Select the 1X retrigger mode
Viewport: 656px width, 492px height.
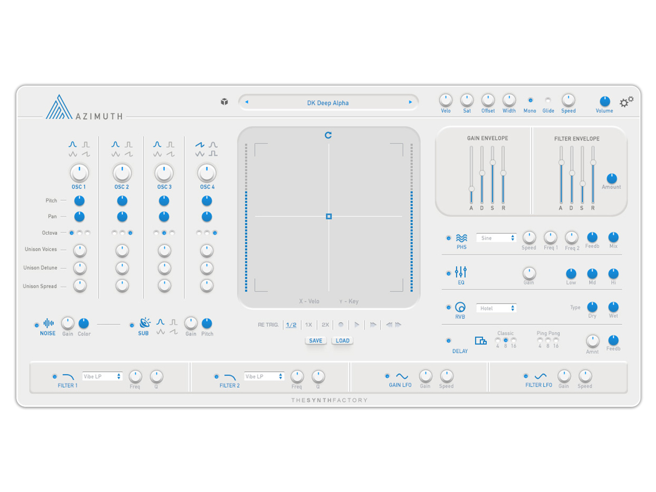[308, 325]
